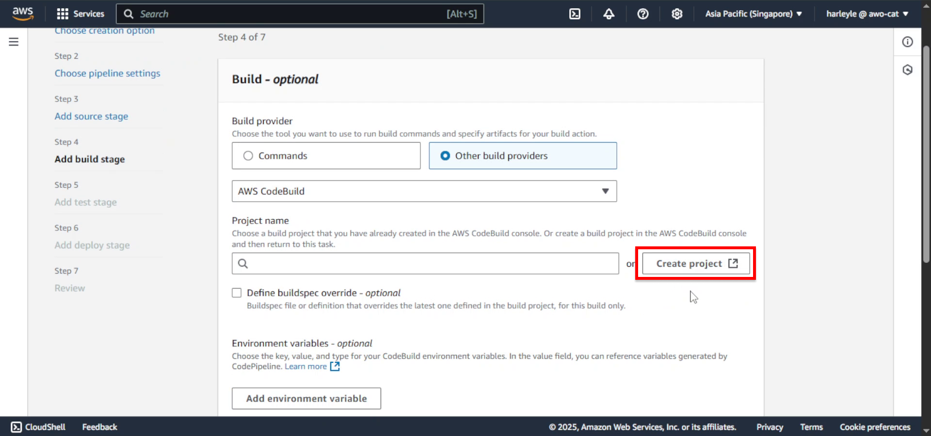Click the Review step label
This screenshot has height=436, width=931.
(69, 288)
